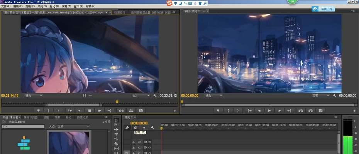The width and height of the screenshot is (359, 154).
Task: Export frame from Program monitor camera icon
Action: (x=320, y=110)
